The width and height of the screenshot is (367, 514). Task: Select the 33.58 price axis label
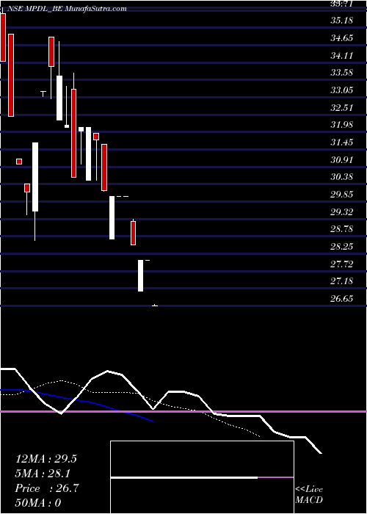[341, 73]
